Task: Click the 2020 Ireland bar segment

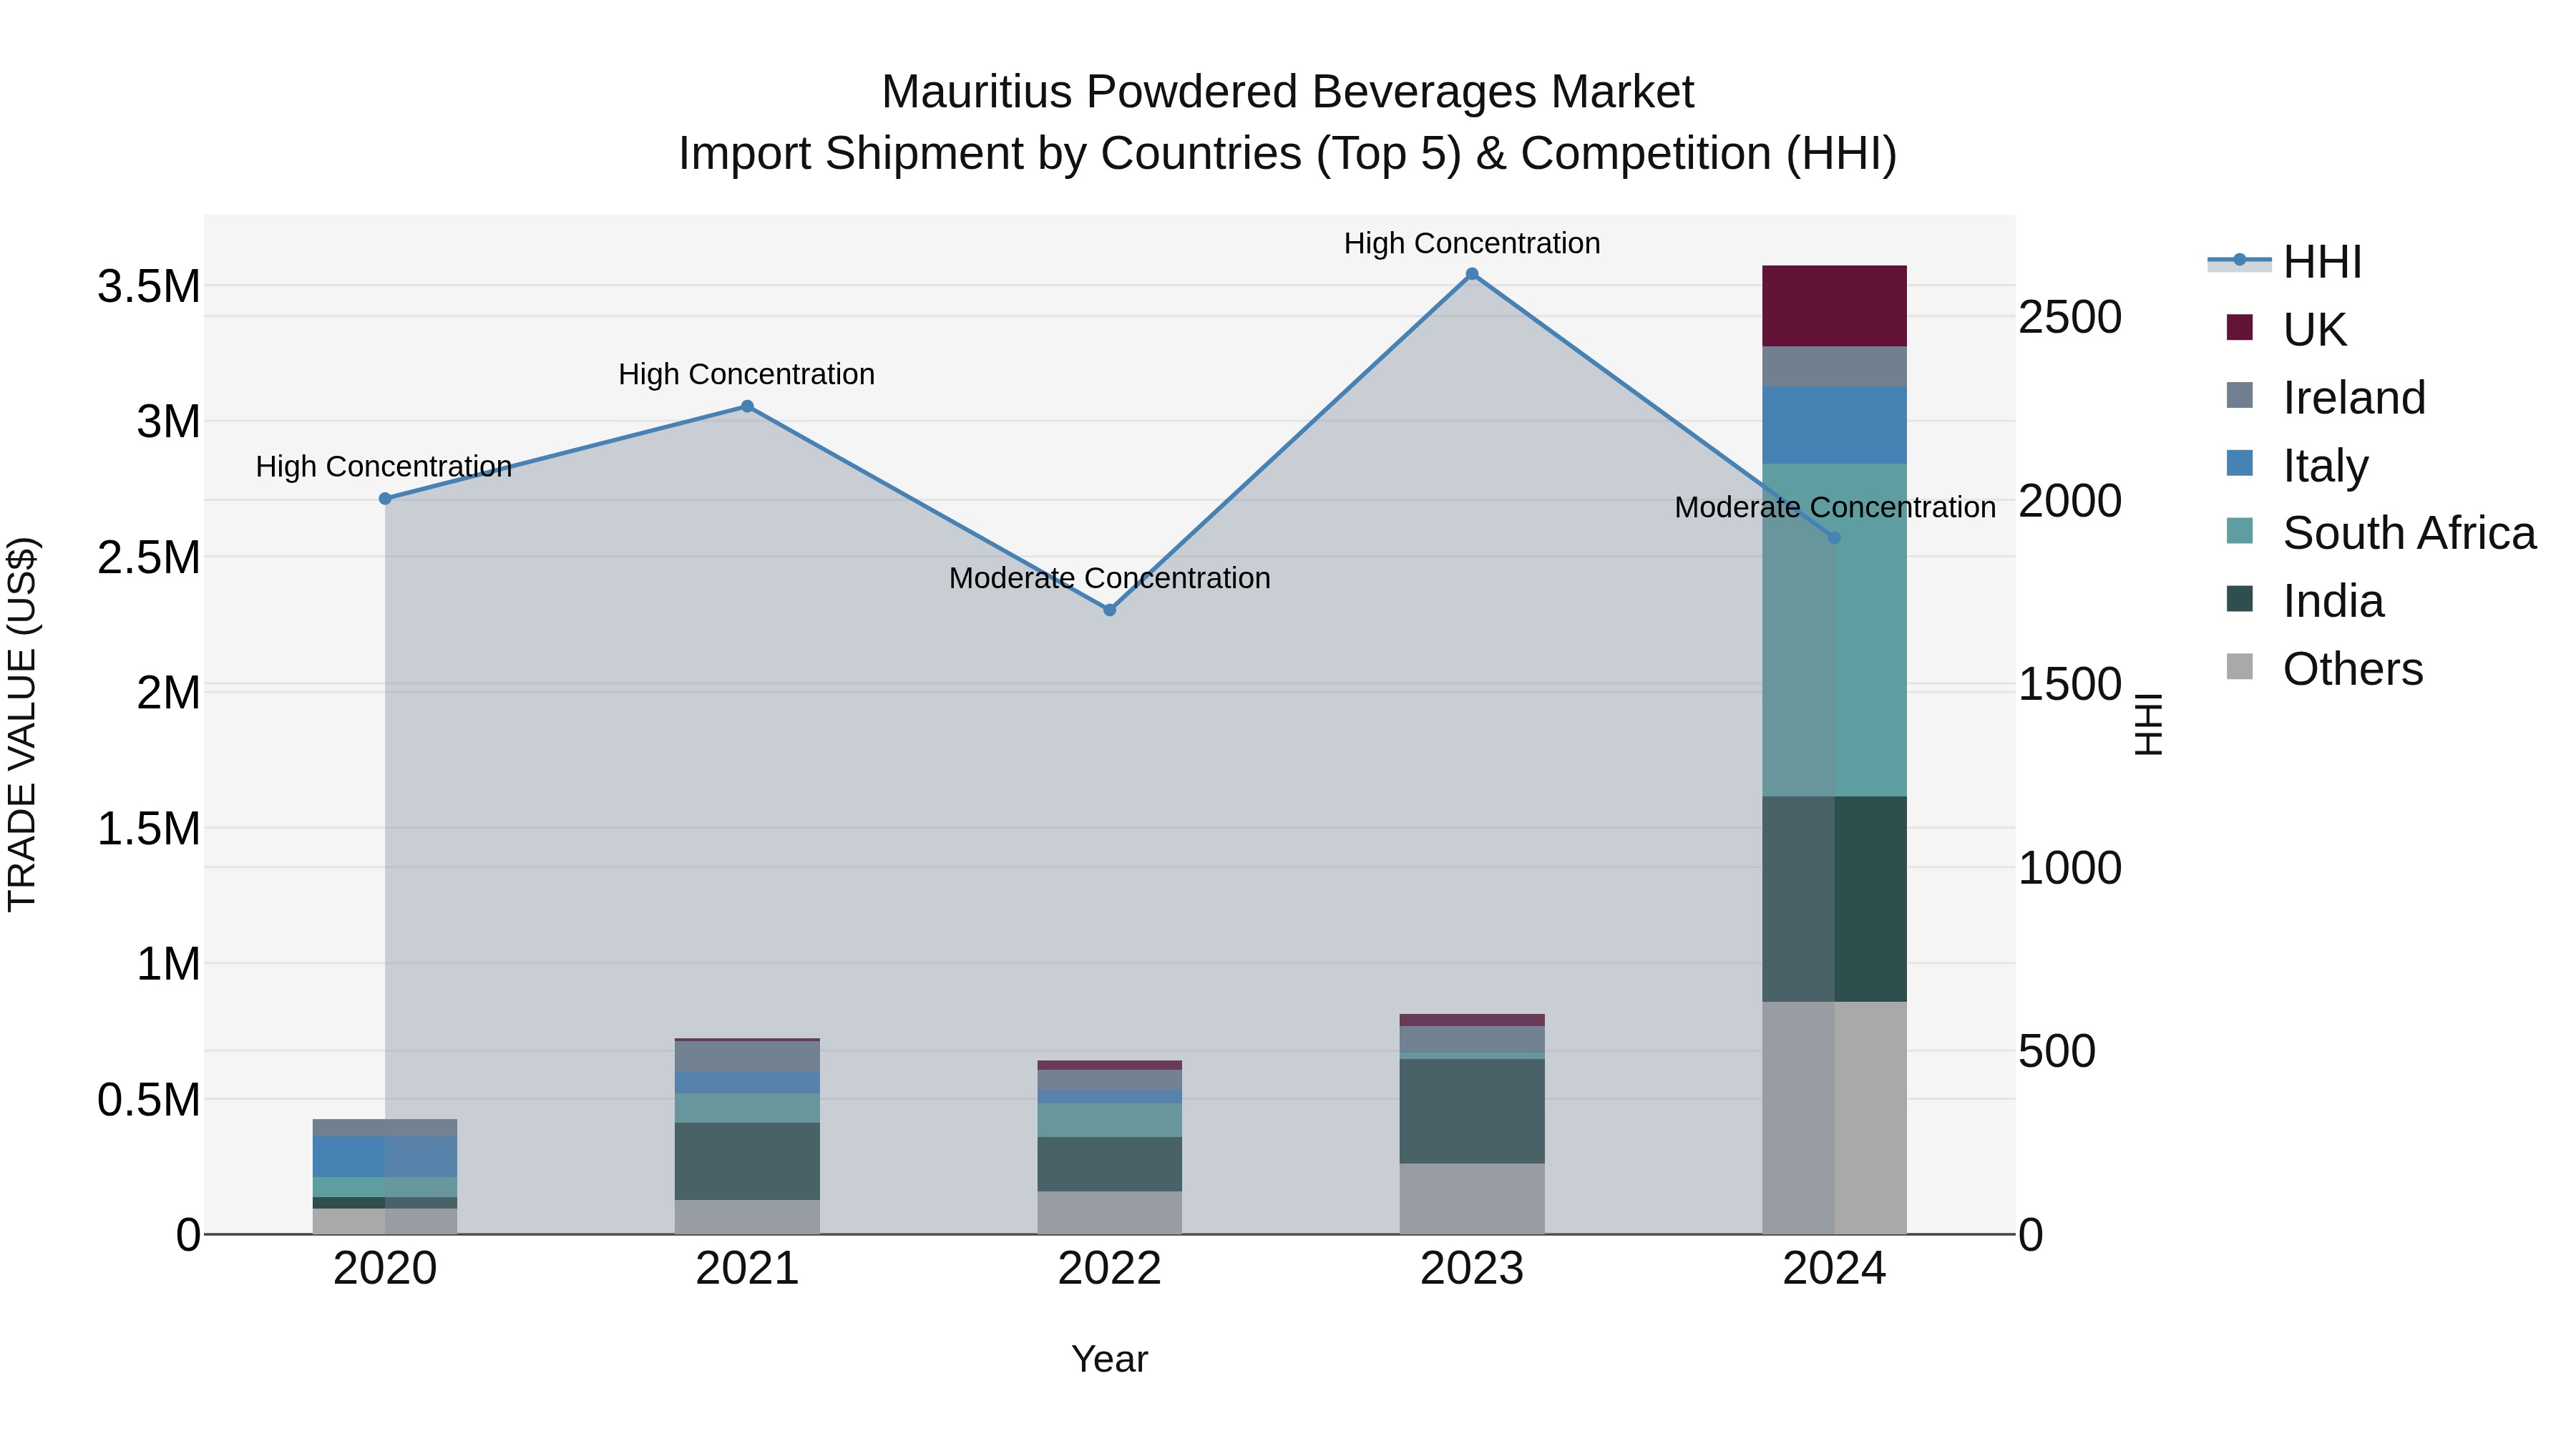Action: tap(385, 1128)
